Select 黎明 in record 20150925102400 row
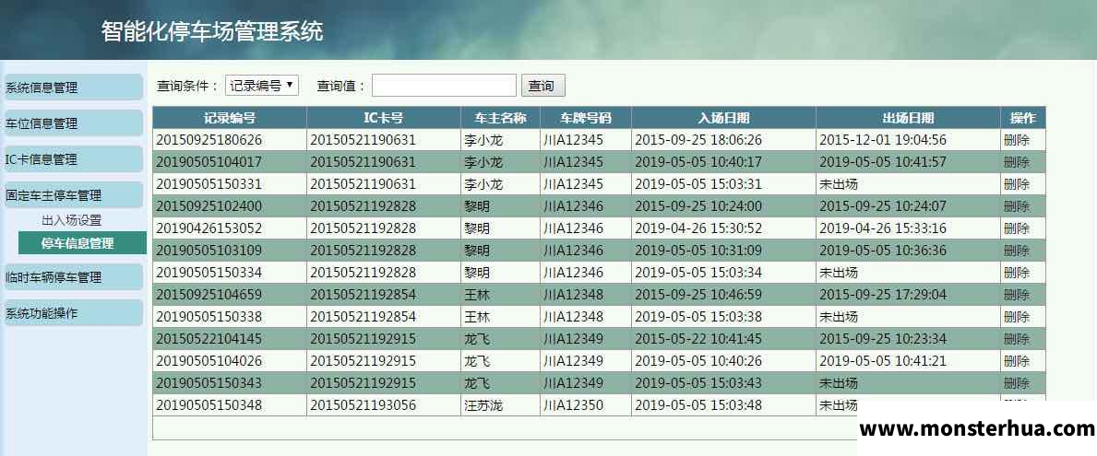Viewport: 1097px width, 456px height. (x=477, y=206)
